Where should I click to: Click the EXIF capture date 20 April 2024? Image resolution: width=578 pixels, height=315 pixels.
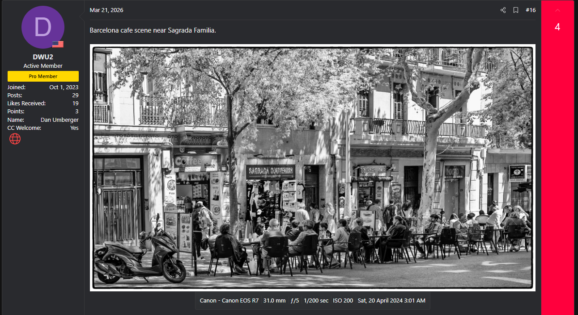(391, 301)
